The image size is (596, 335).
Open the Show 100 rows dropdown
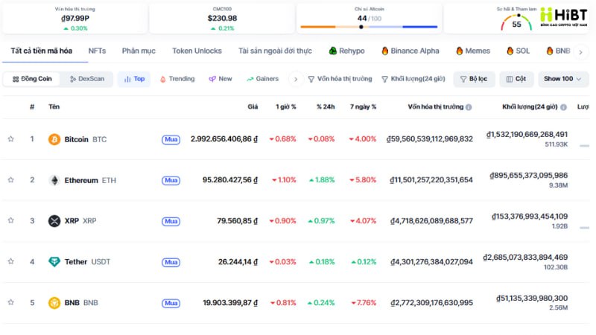(563, 79)
